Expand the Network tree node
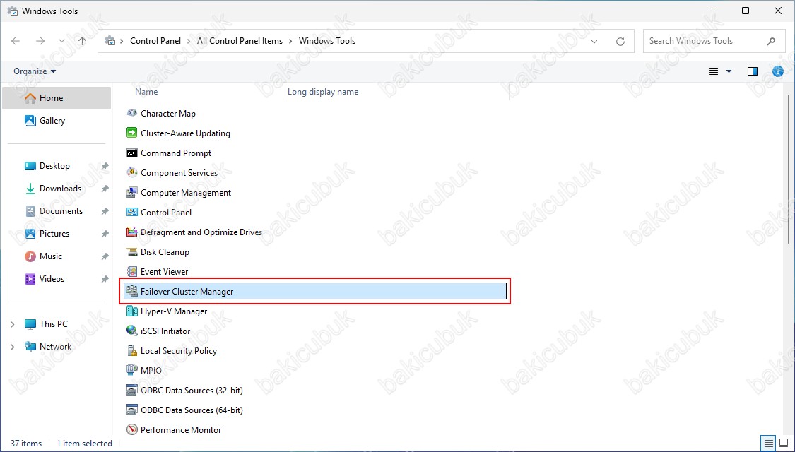 coord(13,347)
